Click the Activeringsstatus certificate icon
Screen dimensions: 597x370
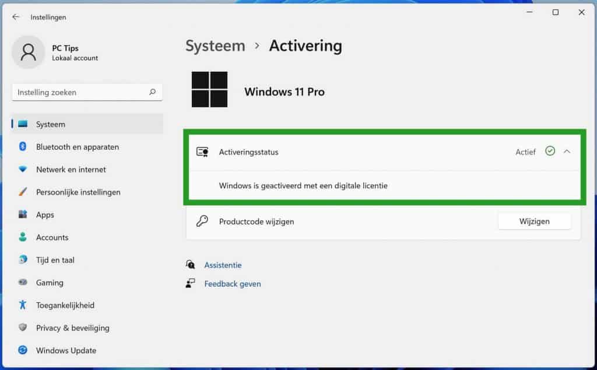pos(202,151)
